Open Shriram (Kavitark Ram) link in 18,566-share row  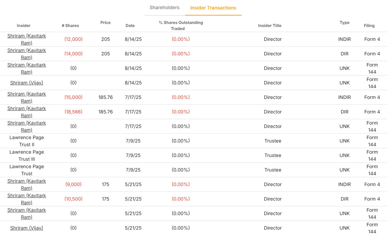[27, 112]
